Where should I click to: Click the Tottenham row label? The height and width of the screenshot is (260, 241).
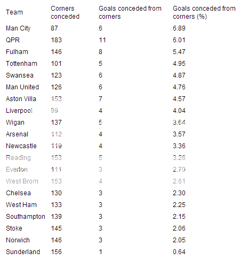[x=21, y=64]
